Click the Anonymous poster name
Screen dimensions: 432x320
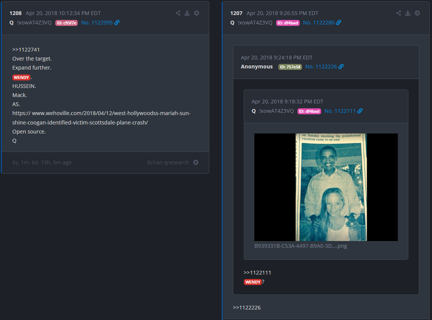257,67
